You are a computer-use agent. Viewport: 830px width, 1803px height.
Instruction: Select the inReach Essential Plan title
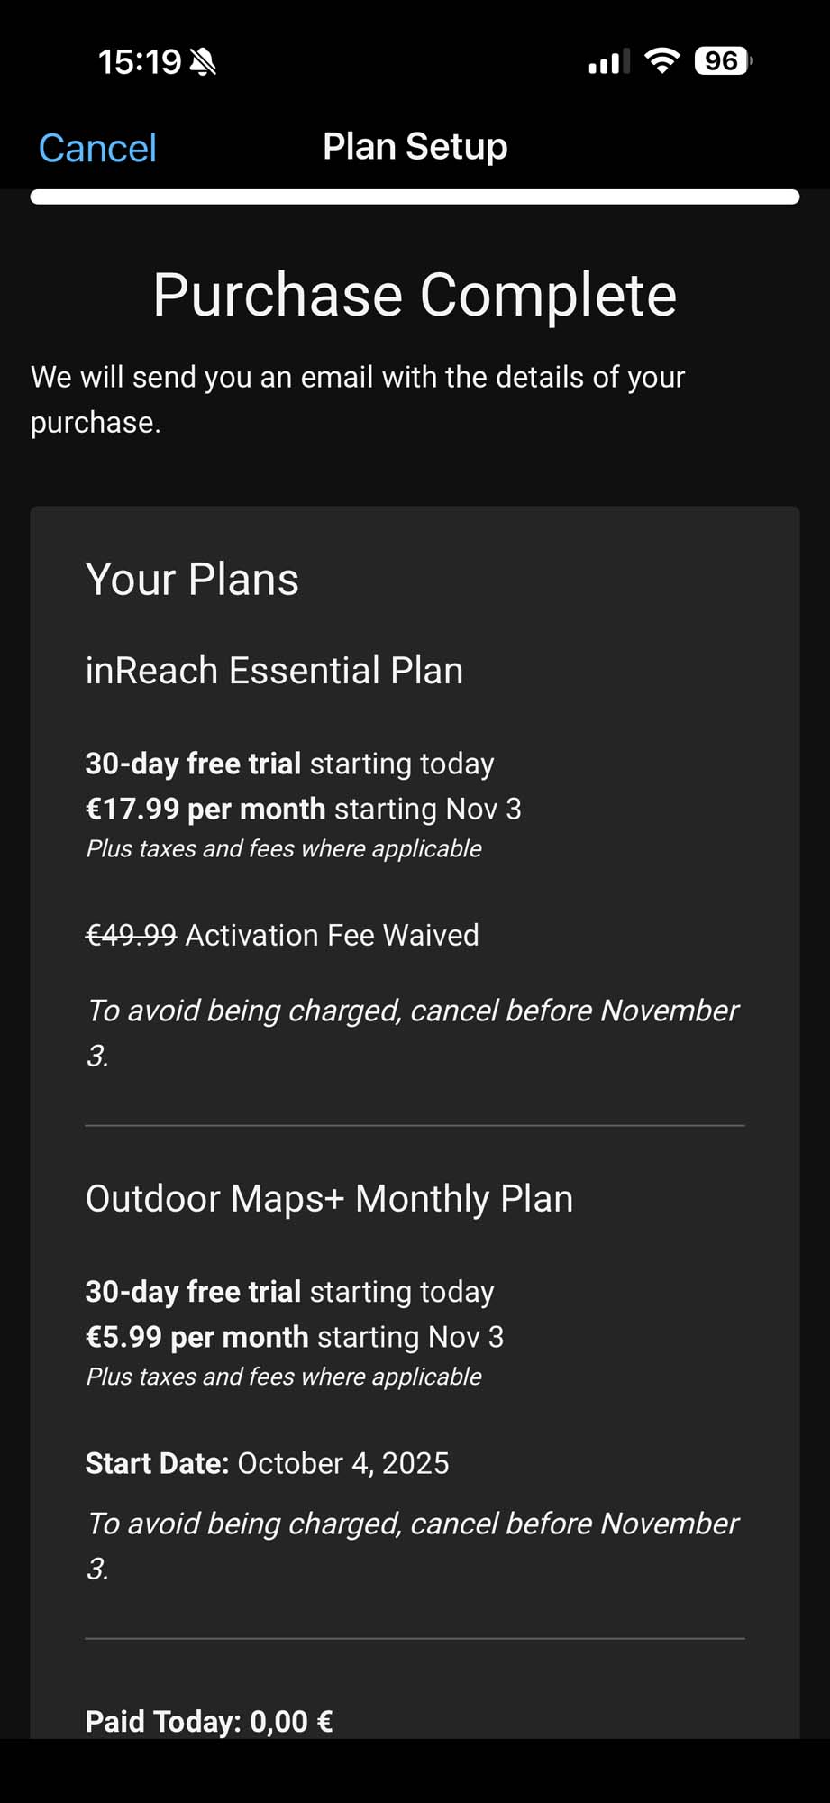click(x=274, y=671)
